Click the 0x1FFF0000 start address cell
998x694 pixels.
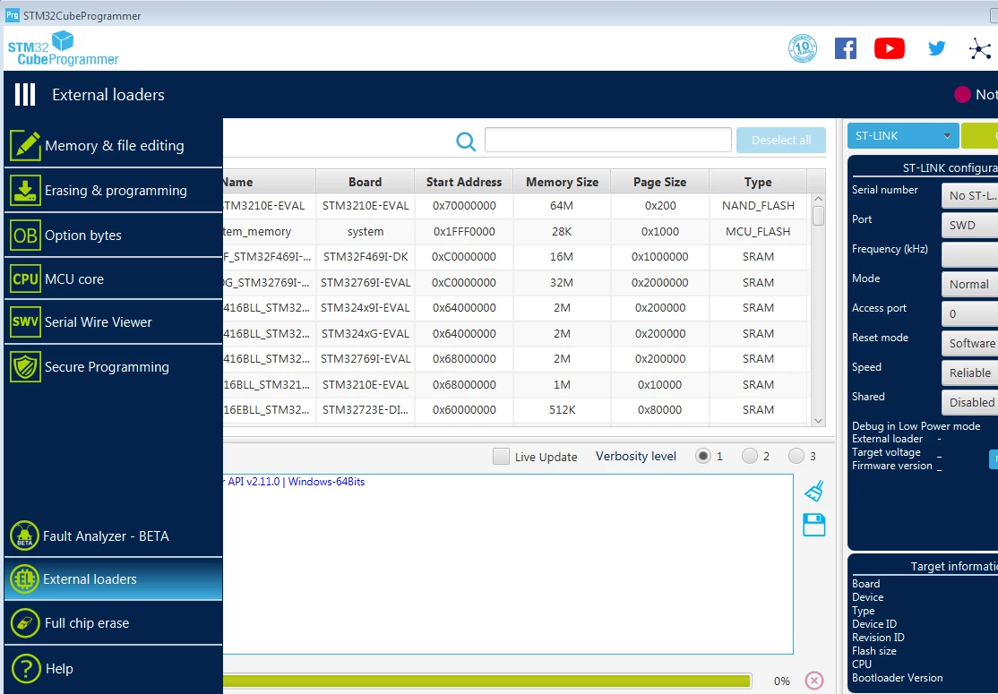coord(464,232)
